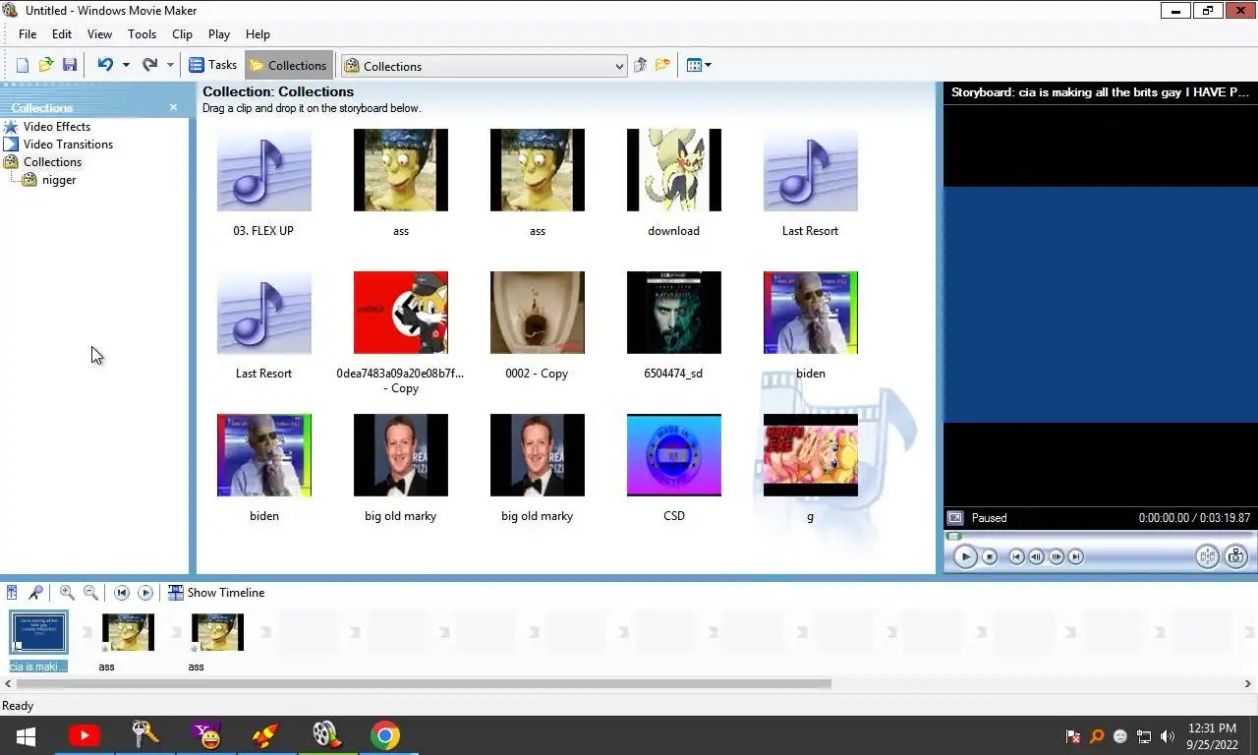The width and height of the screenshot is (1258, 755).
Task: Open the Redo history dropdown arrow
Action: [170, 66]
